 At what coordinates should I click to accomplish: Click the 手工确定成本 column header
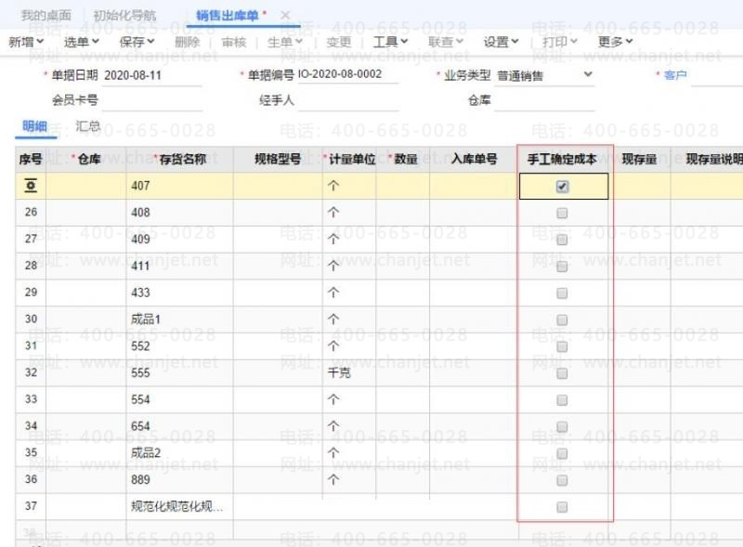tap(563, 159)
